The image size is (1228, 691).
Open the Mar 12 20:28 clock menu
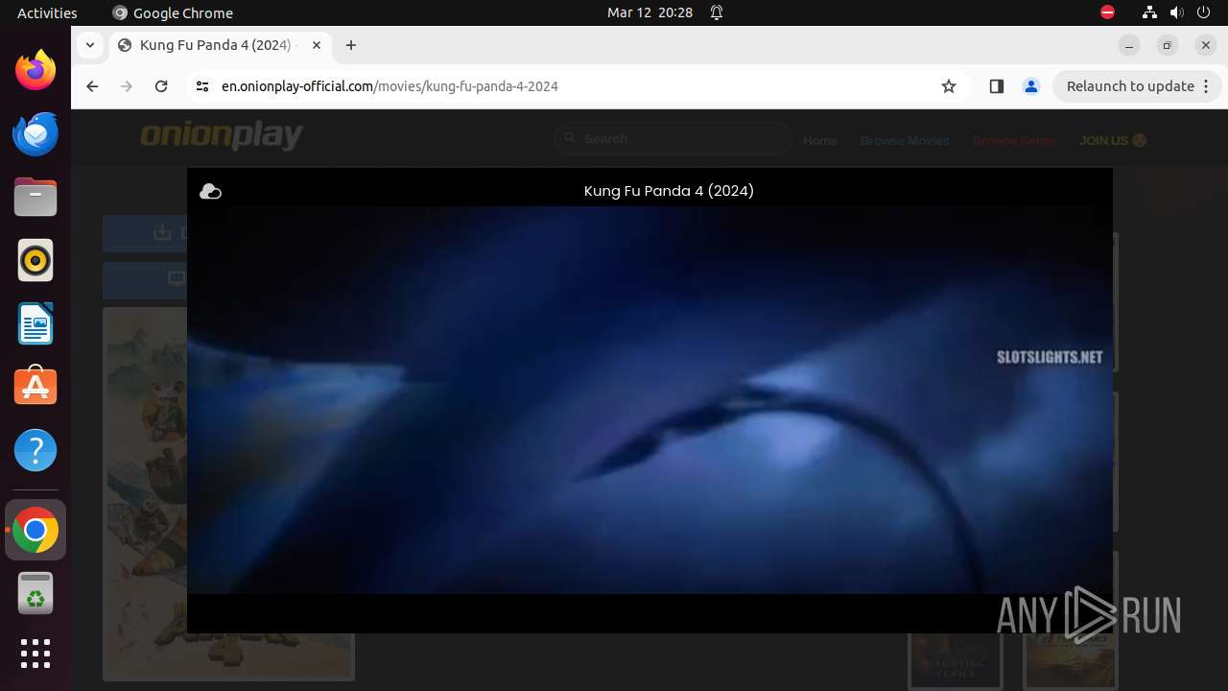coord(649,13)
